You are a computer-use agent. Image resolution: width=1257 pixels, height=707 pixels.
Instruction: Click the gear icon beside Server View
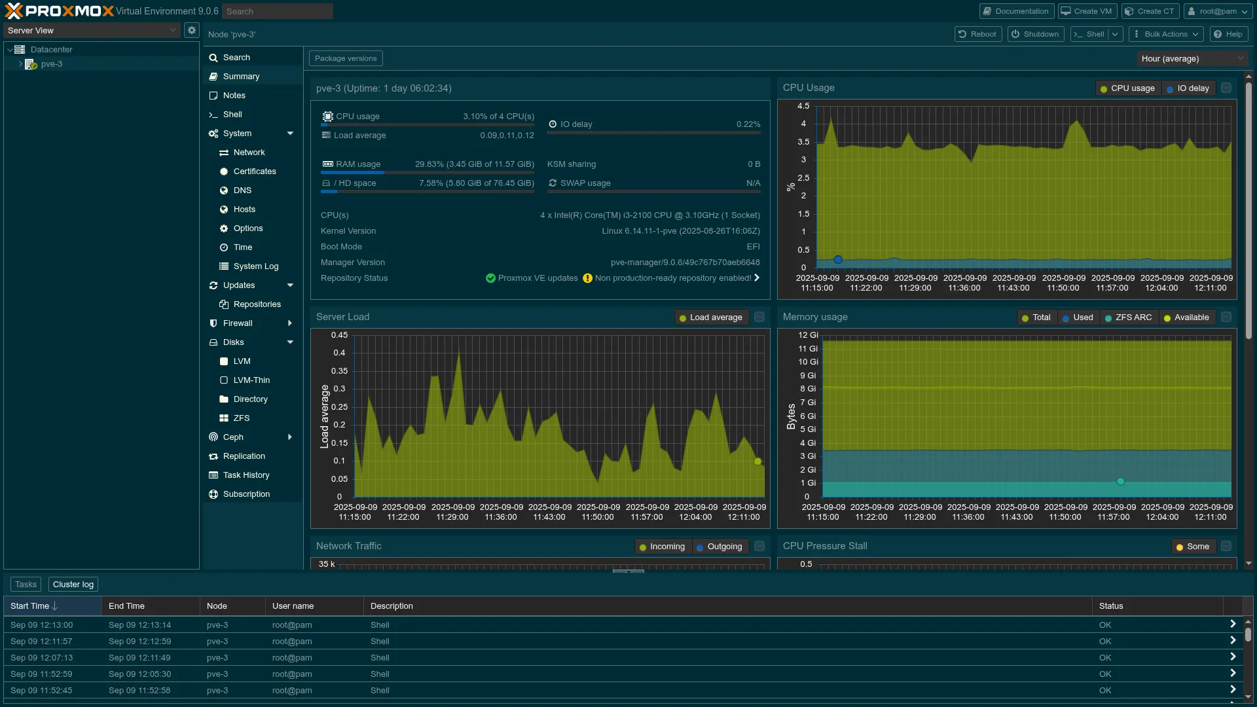191,30
